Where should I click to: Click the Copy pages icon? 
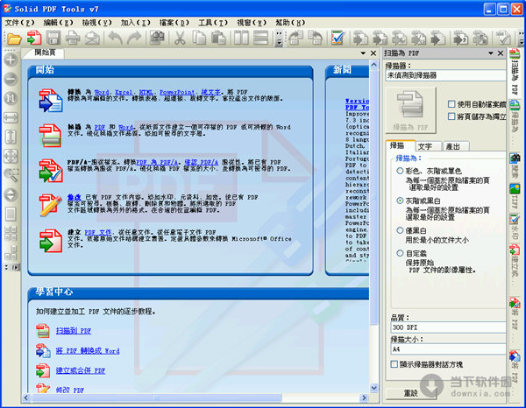[199, 38]
